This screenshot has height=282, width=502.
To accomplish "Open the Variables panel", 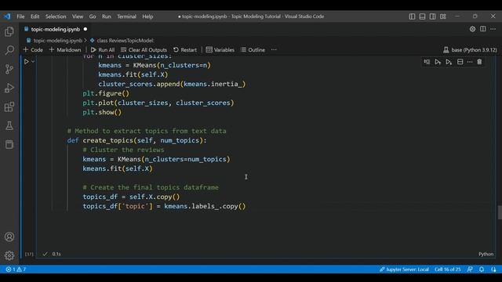I will pos(220,50).
